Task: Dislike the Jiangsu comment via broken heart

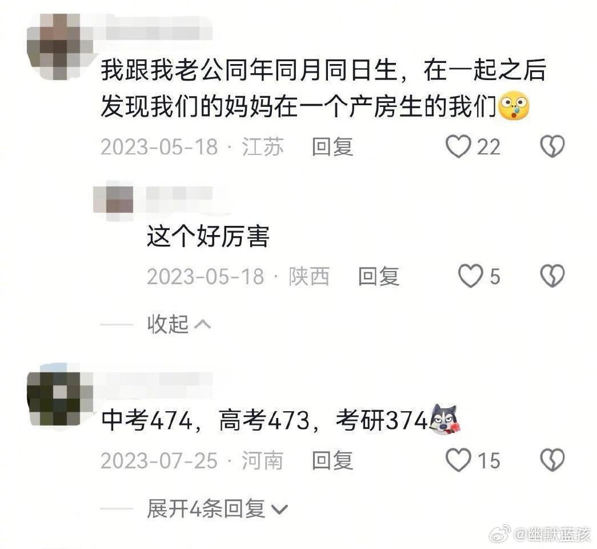Action: coord(552,146)
